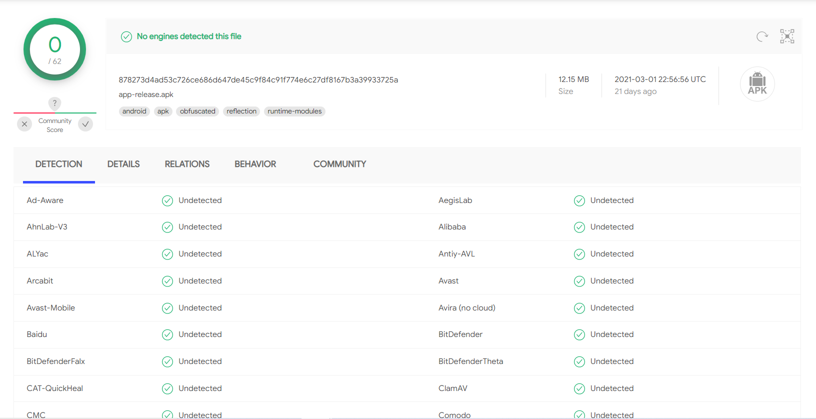Open the COMMUNITY tab
Image resolution: width=816 pixels, height=419 pixels.
pyautogui.click(x=339, y=164)
